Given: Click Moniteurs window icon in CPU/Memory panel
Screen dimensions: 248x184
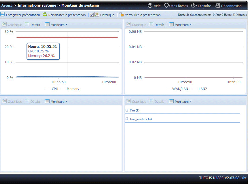Looking at the screenshot, I should tap(47, 24).
